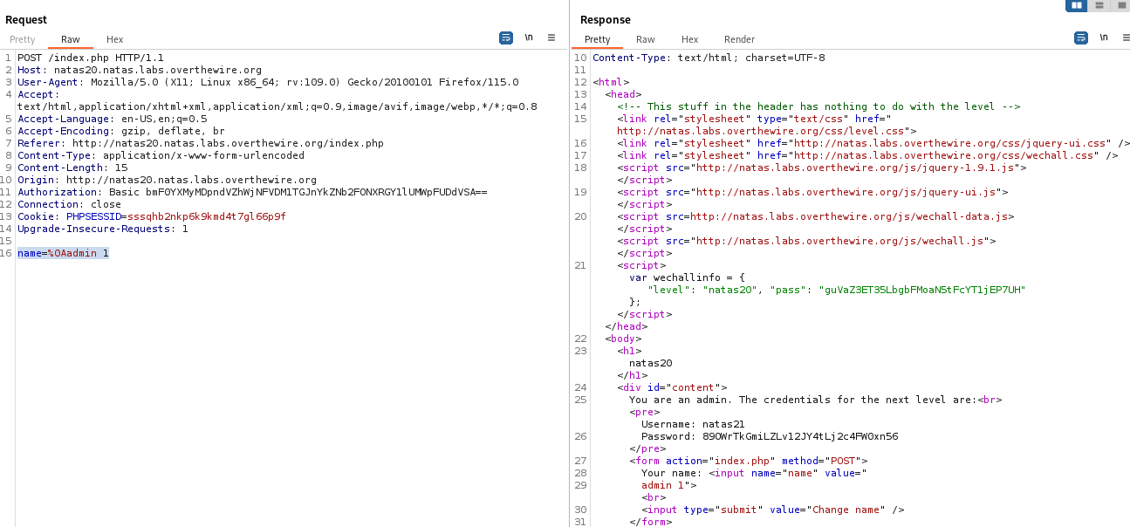Click the div id="content" line
Image resolution: width=1130 pixels, height=527 pixels.
pos(672,387)
